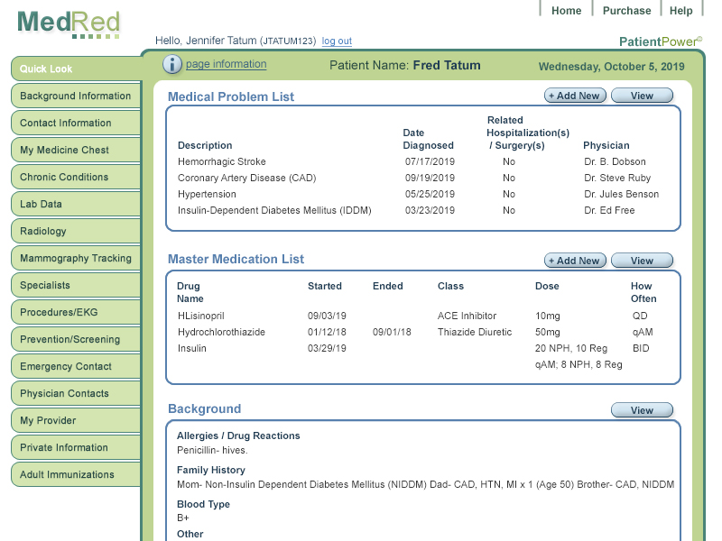Click the Blood Type B+ value

tap(183, 518)
